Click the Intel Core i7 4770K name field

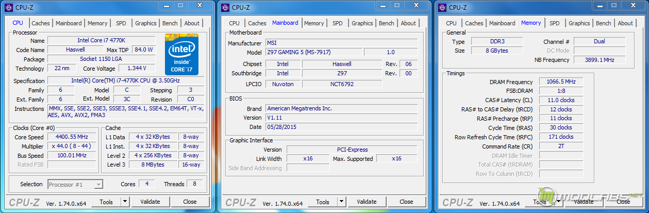click(102, 40)
